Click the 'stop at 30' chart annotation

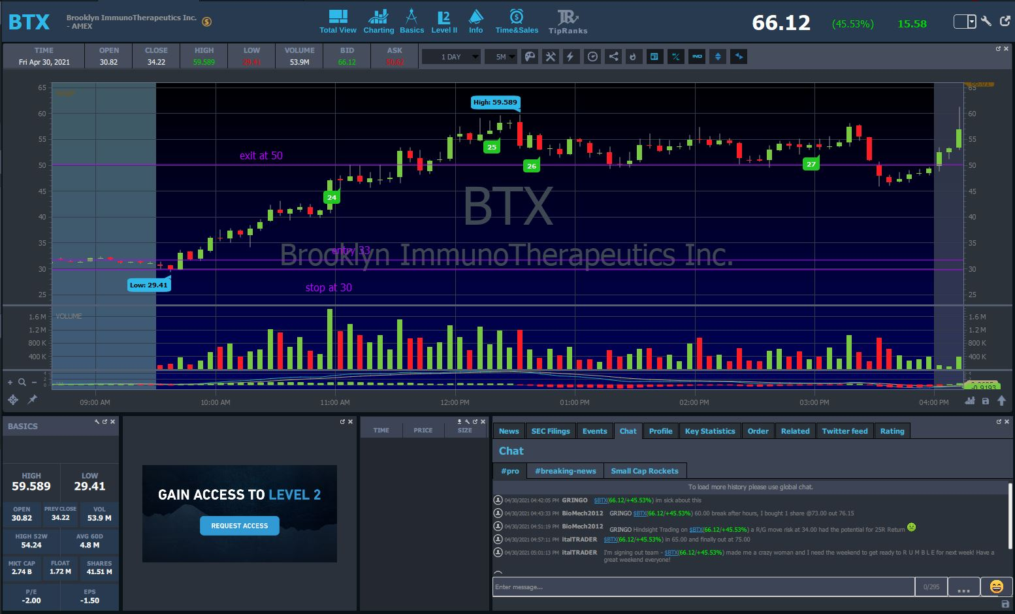(x=329, y=287)
